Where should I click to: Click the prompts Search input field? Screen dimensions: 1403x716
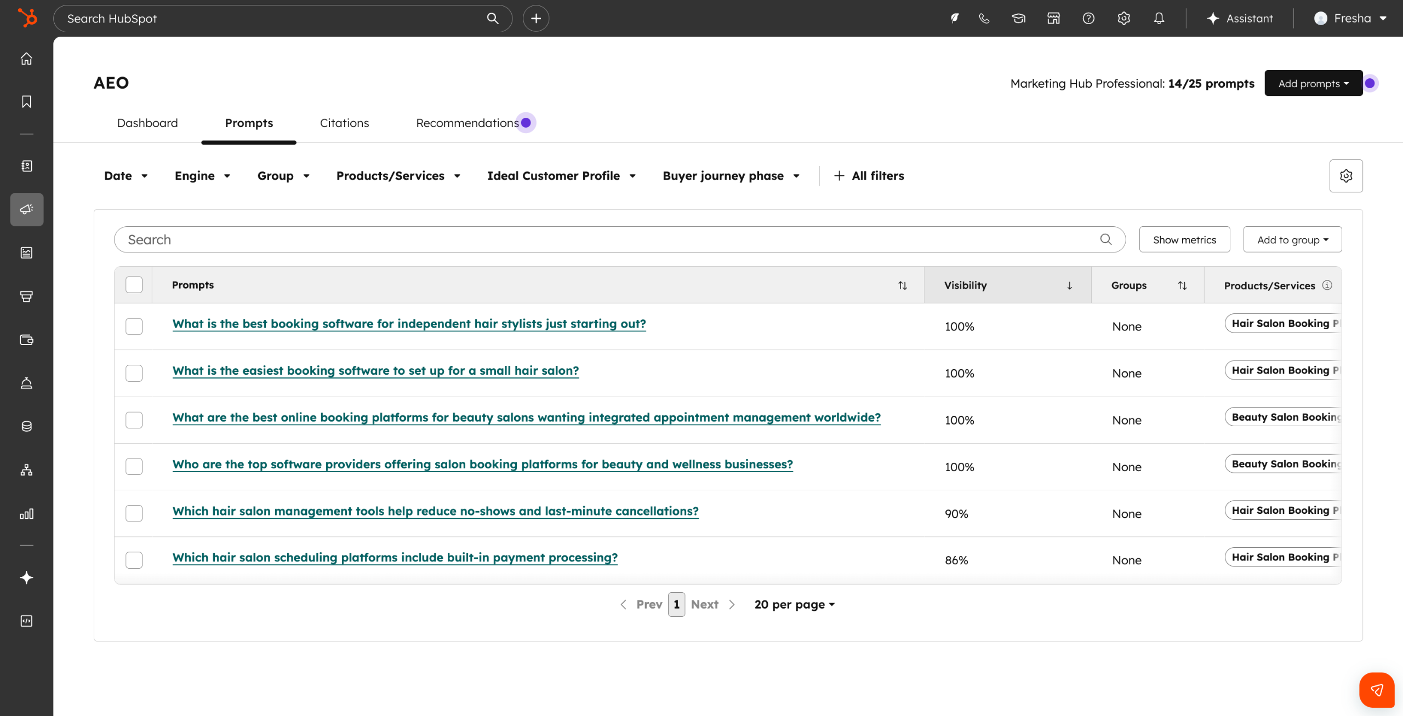click(620, 239)
